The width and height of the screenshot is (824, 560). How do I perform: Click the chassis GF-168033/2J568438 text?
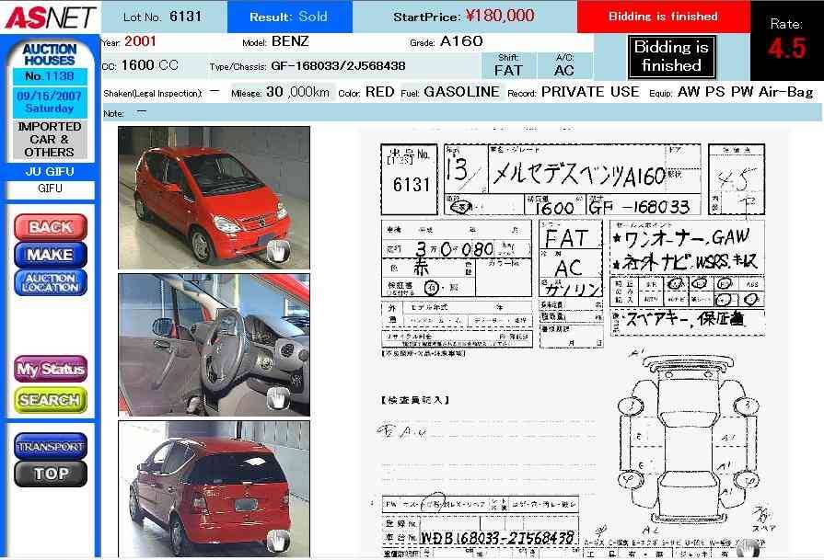click(338, 66)
